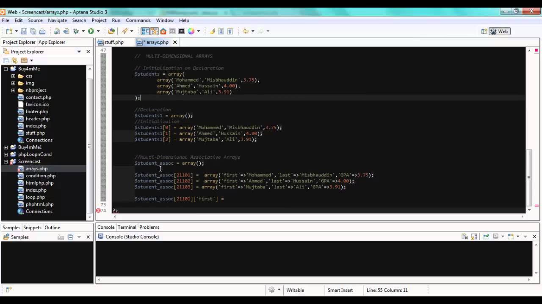This screenshot has width=542, height=304.
Task: Click the Debug bug icon
Action: point(76,31)
